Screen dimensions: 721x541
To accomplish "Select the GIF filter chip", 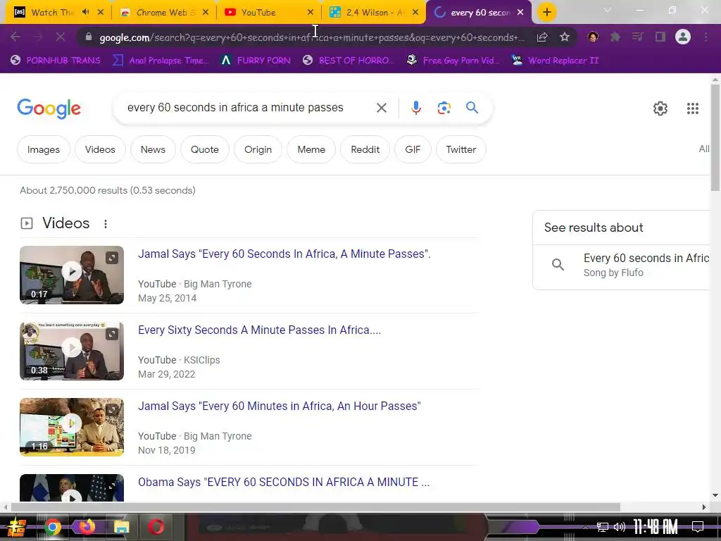I will (413, 149).
